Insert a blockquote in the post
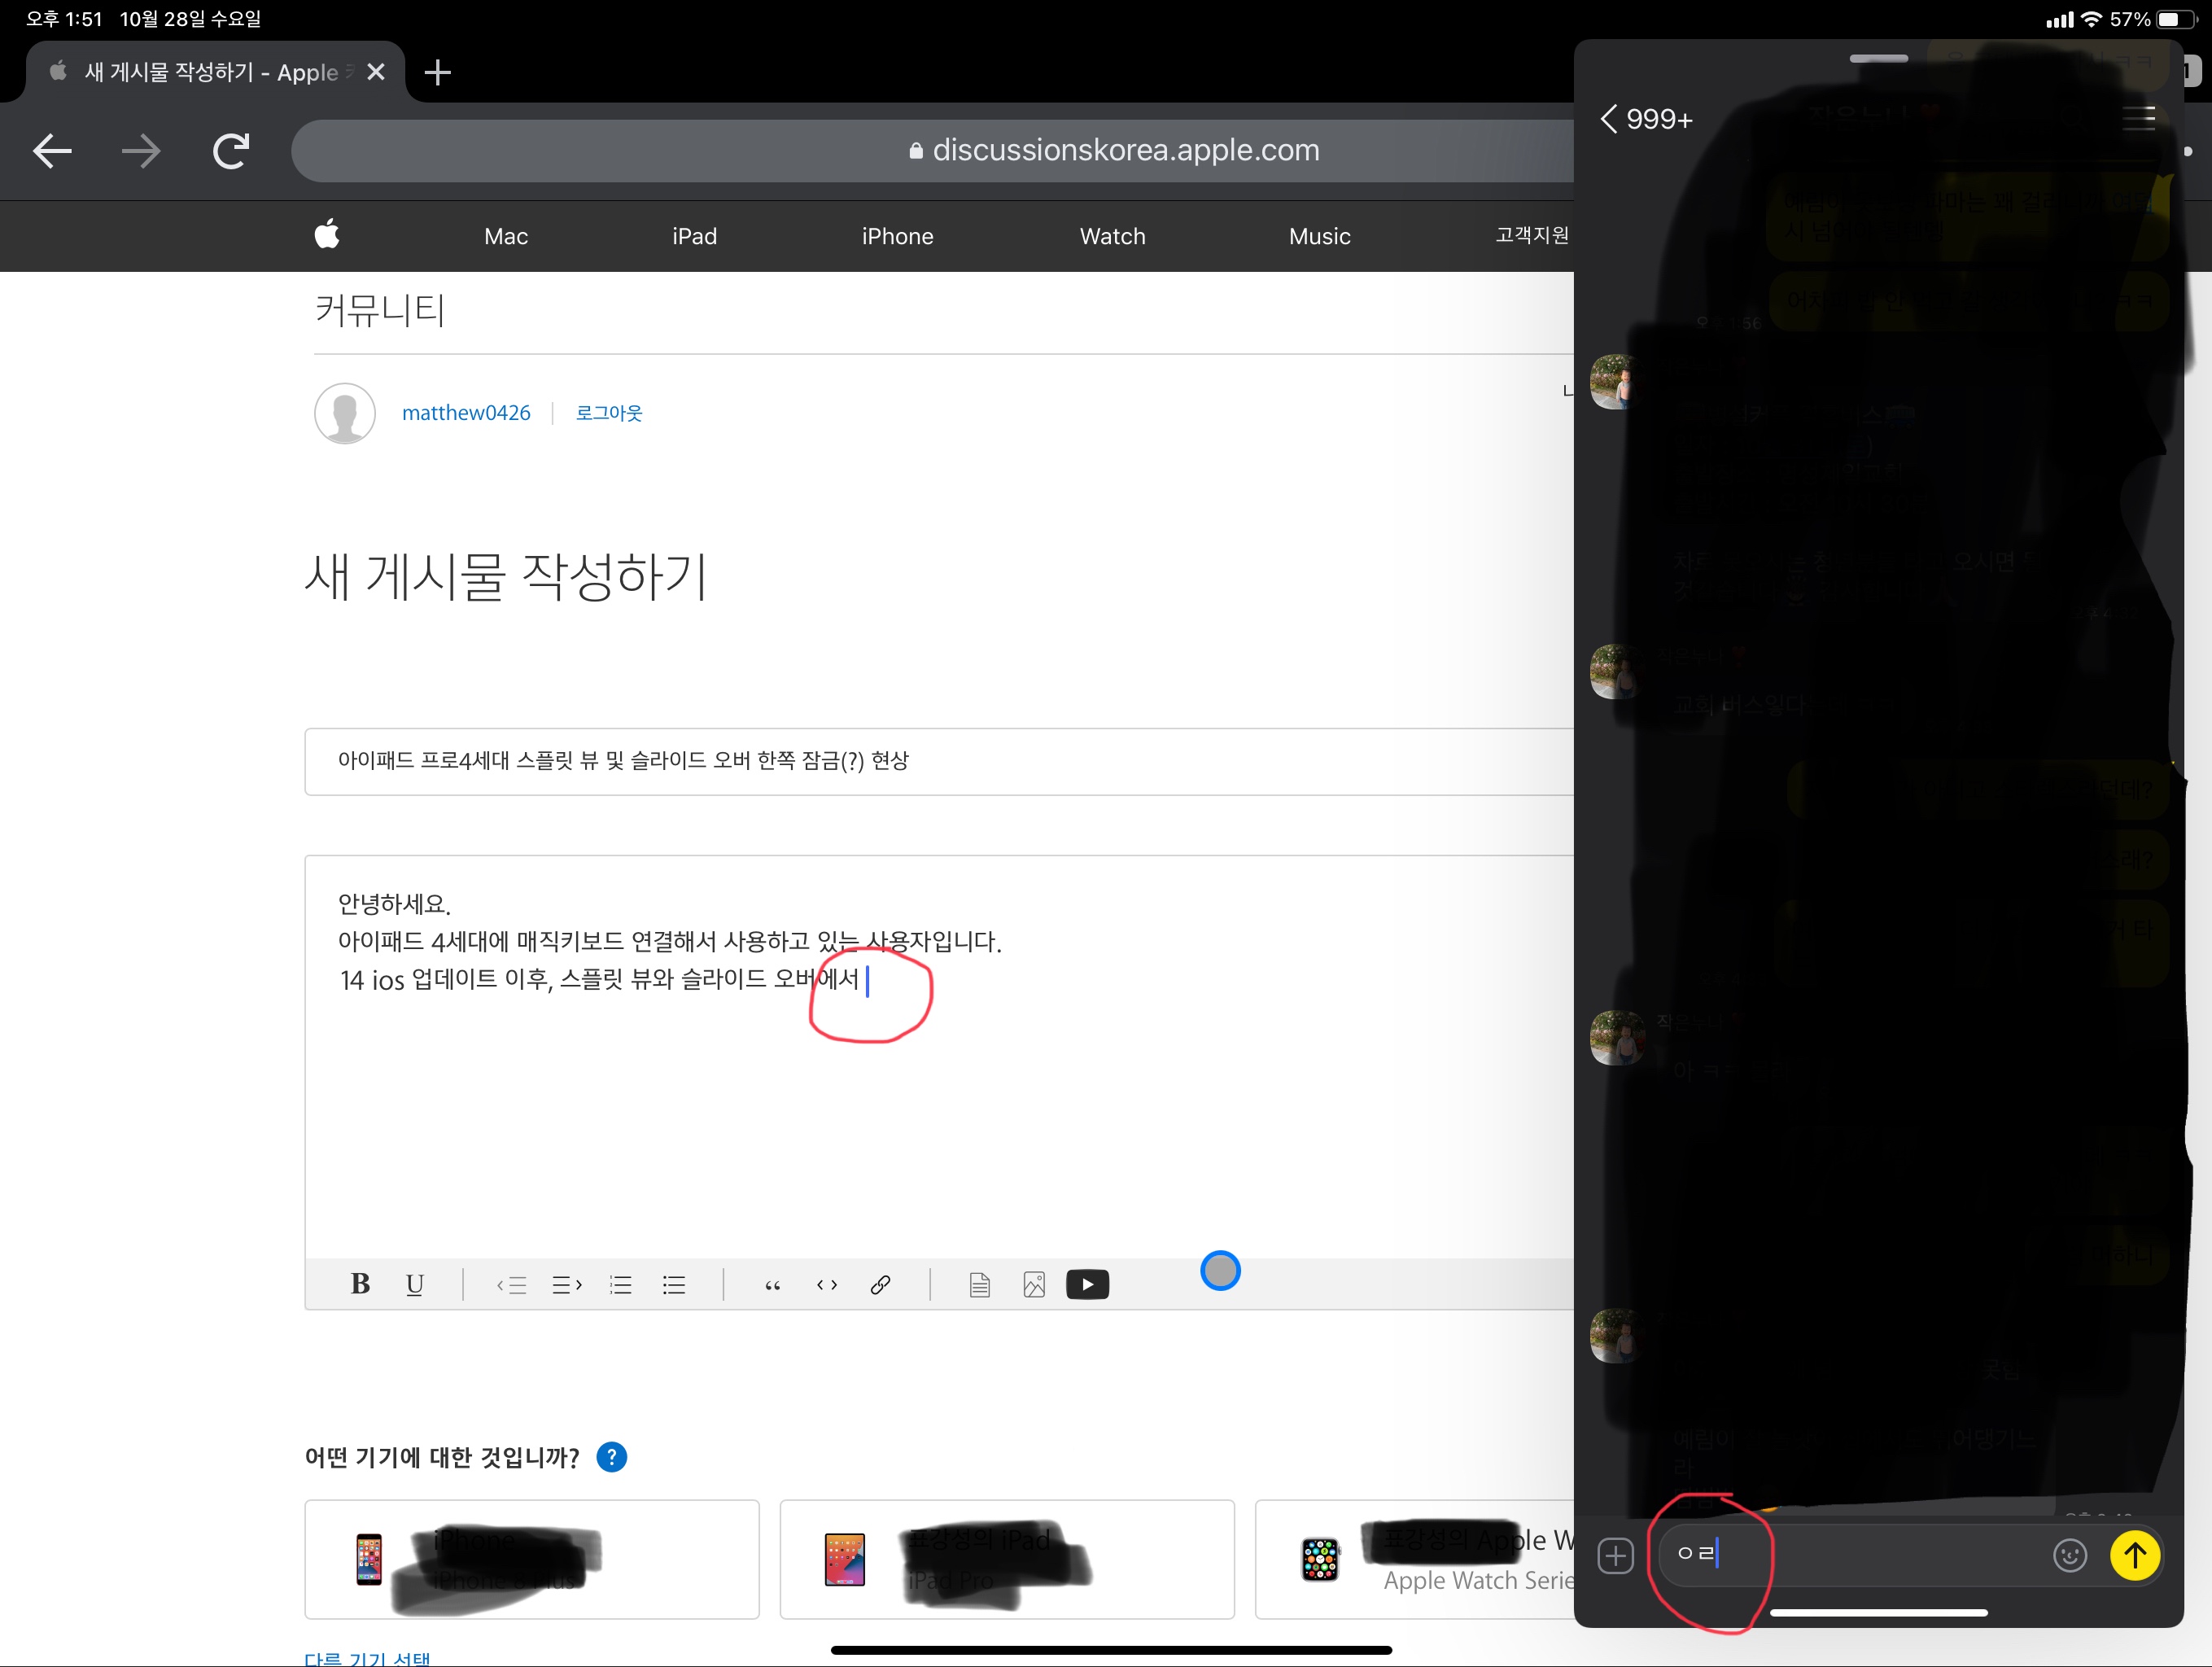 click(x=772, y=1284)
